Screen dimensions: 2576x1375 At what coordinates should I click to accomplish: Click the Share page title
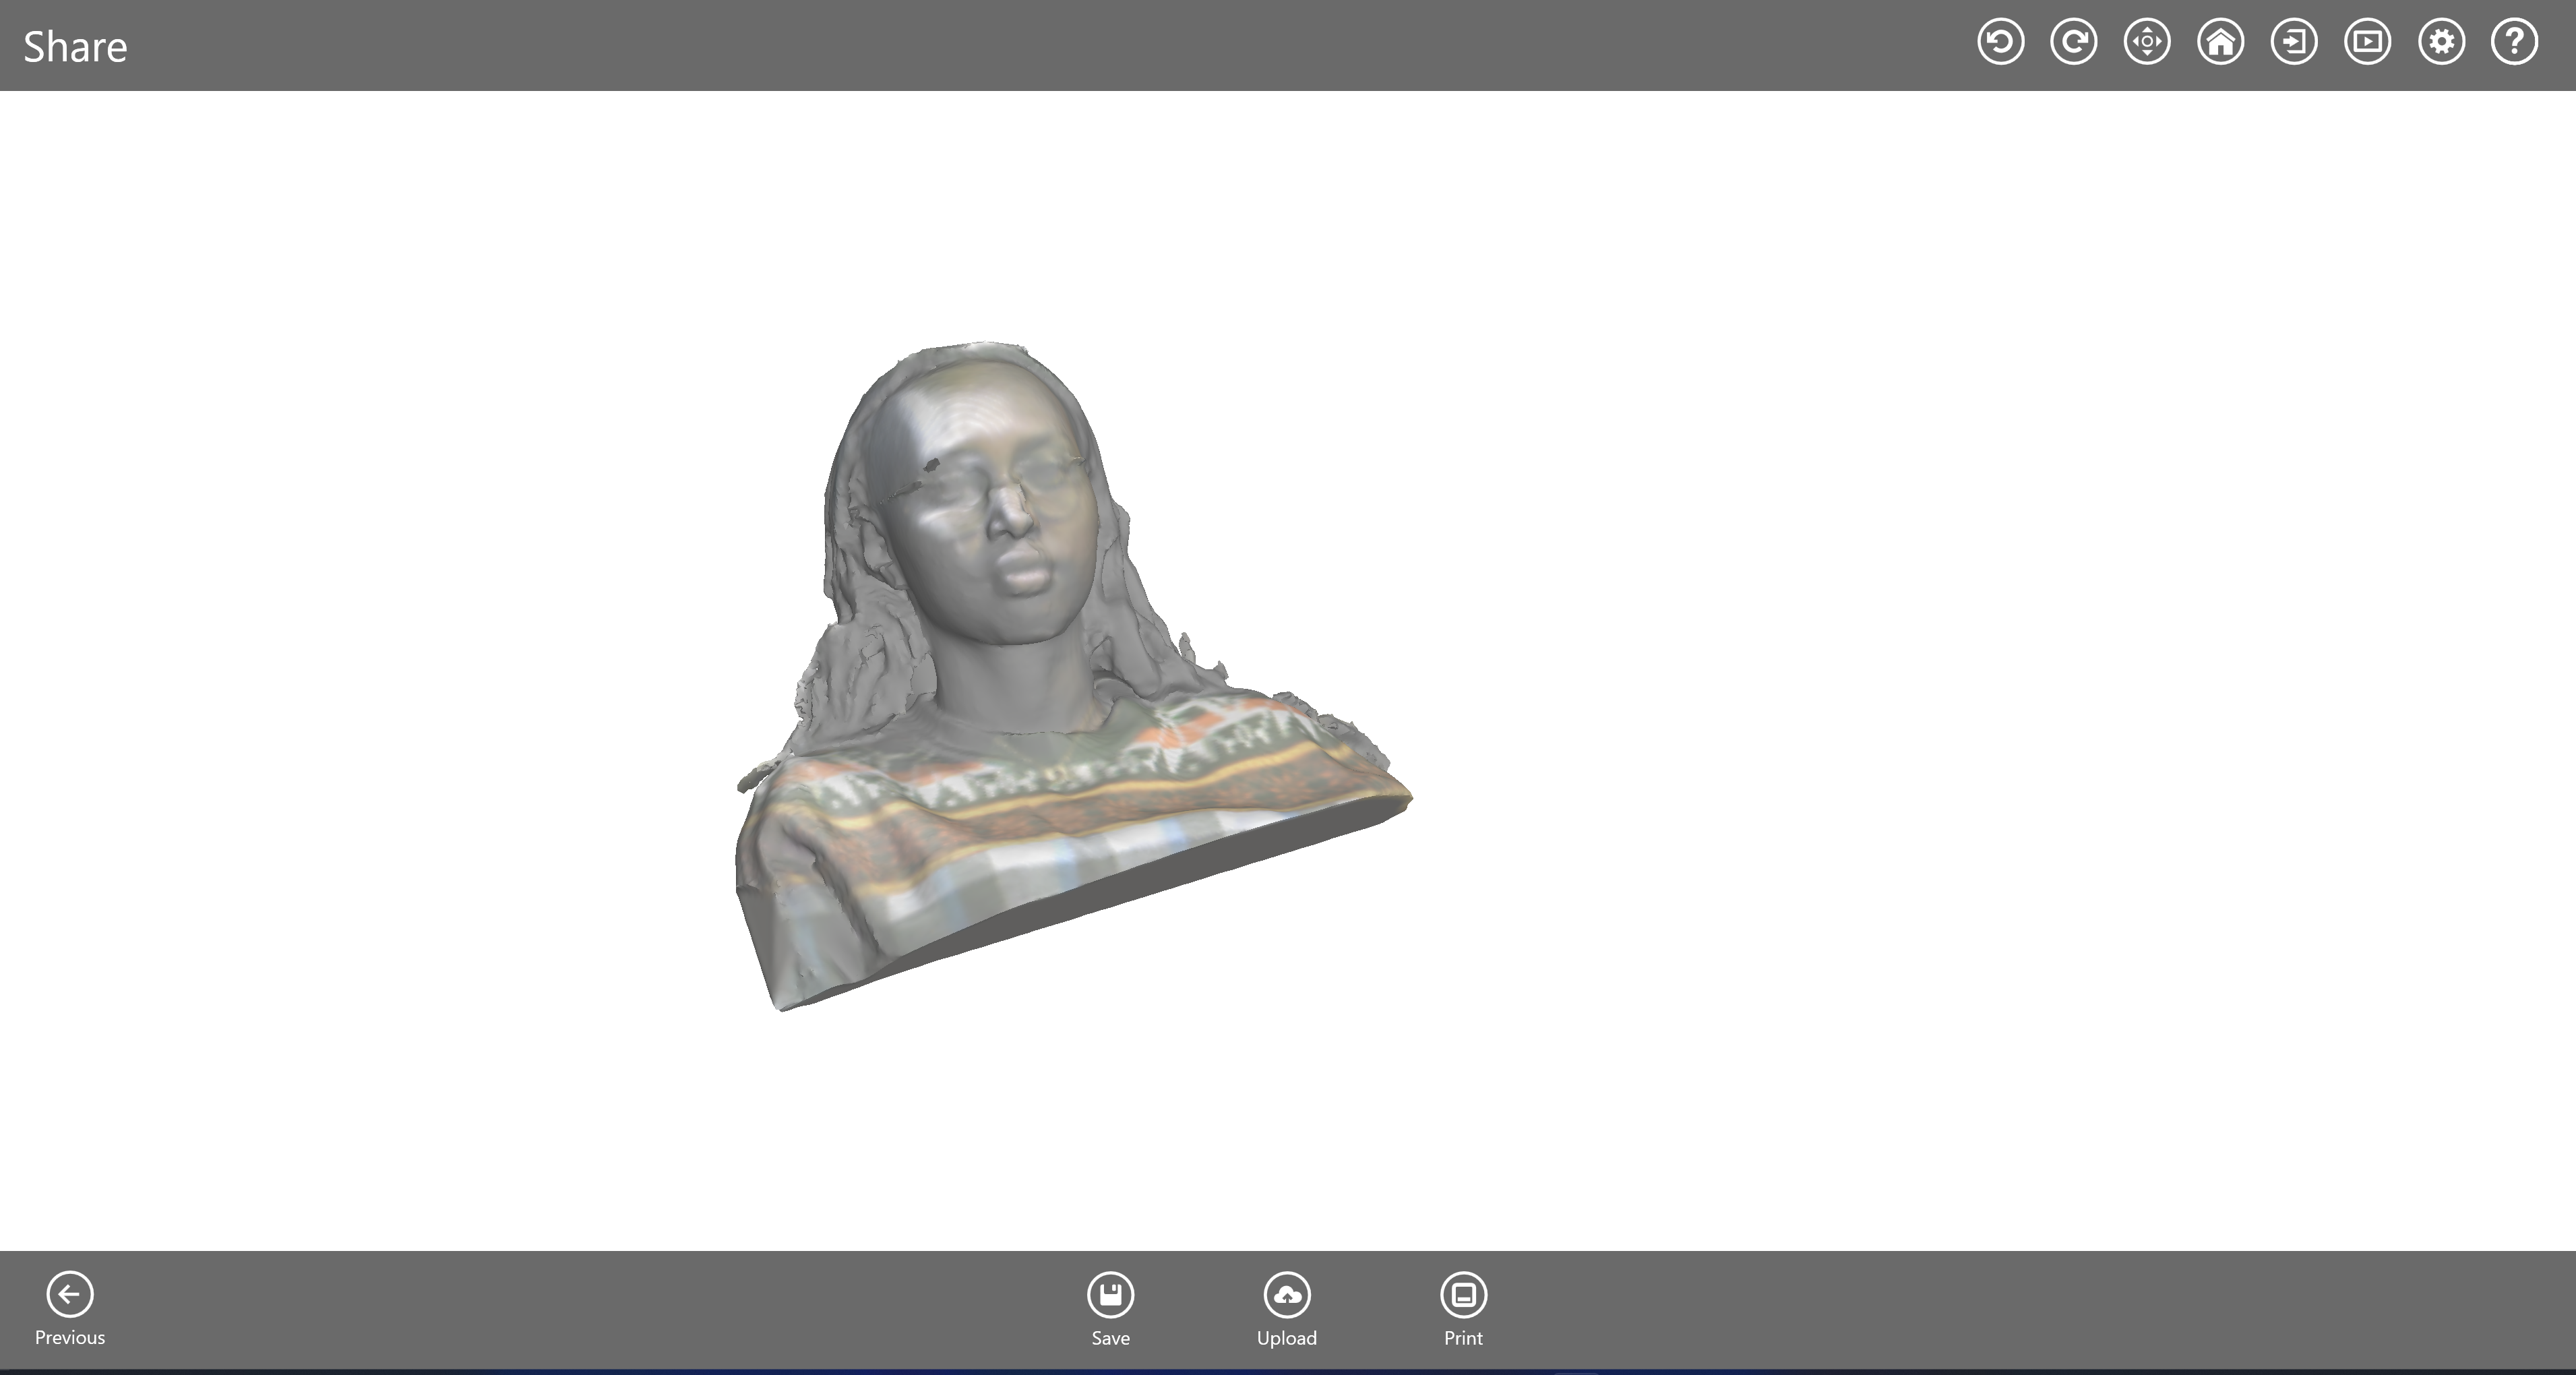click(x=75, y=47)
